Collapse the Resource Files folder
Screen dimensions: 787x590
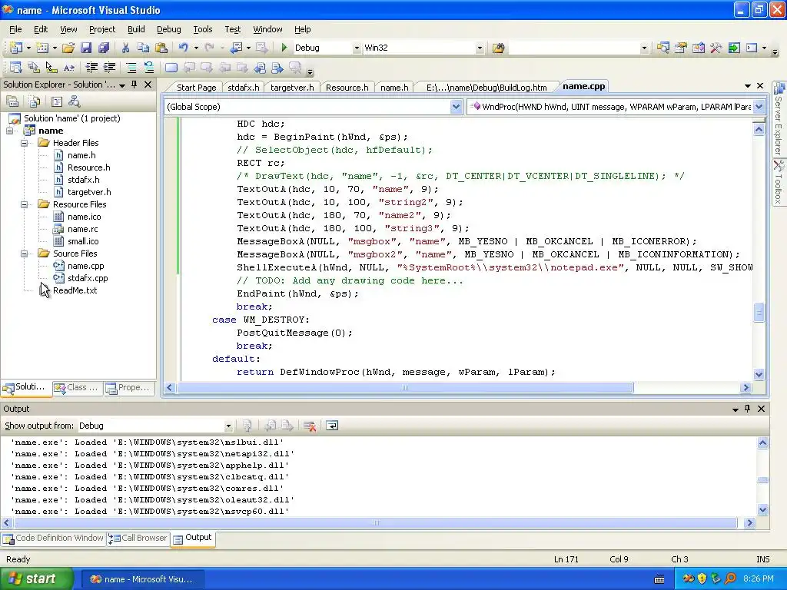(x=24, y=204)
